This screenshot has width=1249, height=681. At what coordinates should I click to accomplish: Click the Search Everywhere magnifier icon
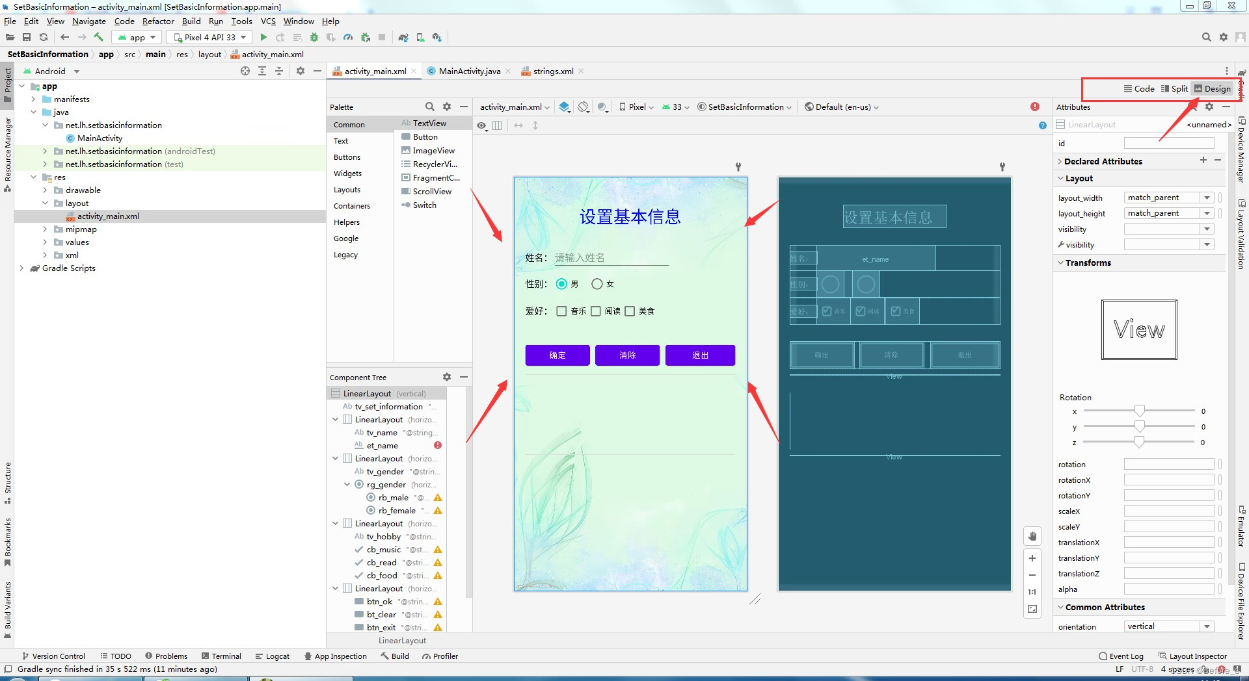[x=1206, y=37]
